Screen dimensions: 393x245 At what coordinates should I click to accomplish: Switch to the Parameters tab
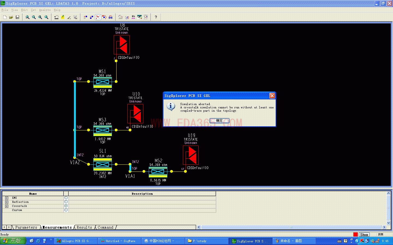[x=26, y=227]
